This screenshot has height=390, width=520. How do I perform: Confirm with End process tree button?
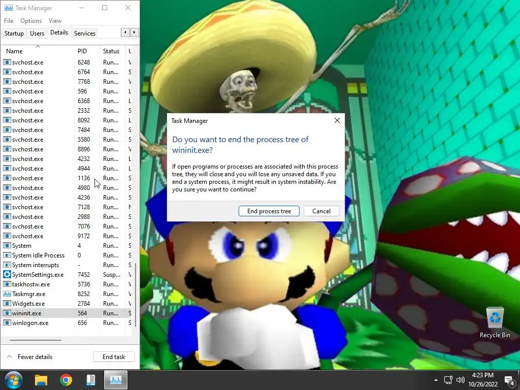tap(269, 211)
